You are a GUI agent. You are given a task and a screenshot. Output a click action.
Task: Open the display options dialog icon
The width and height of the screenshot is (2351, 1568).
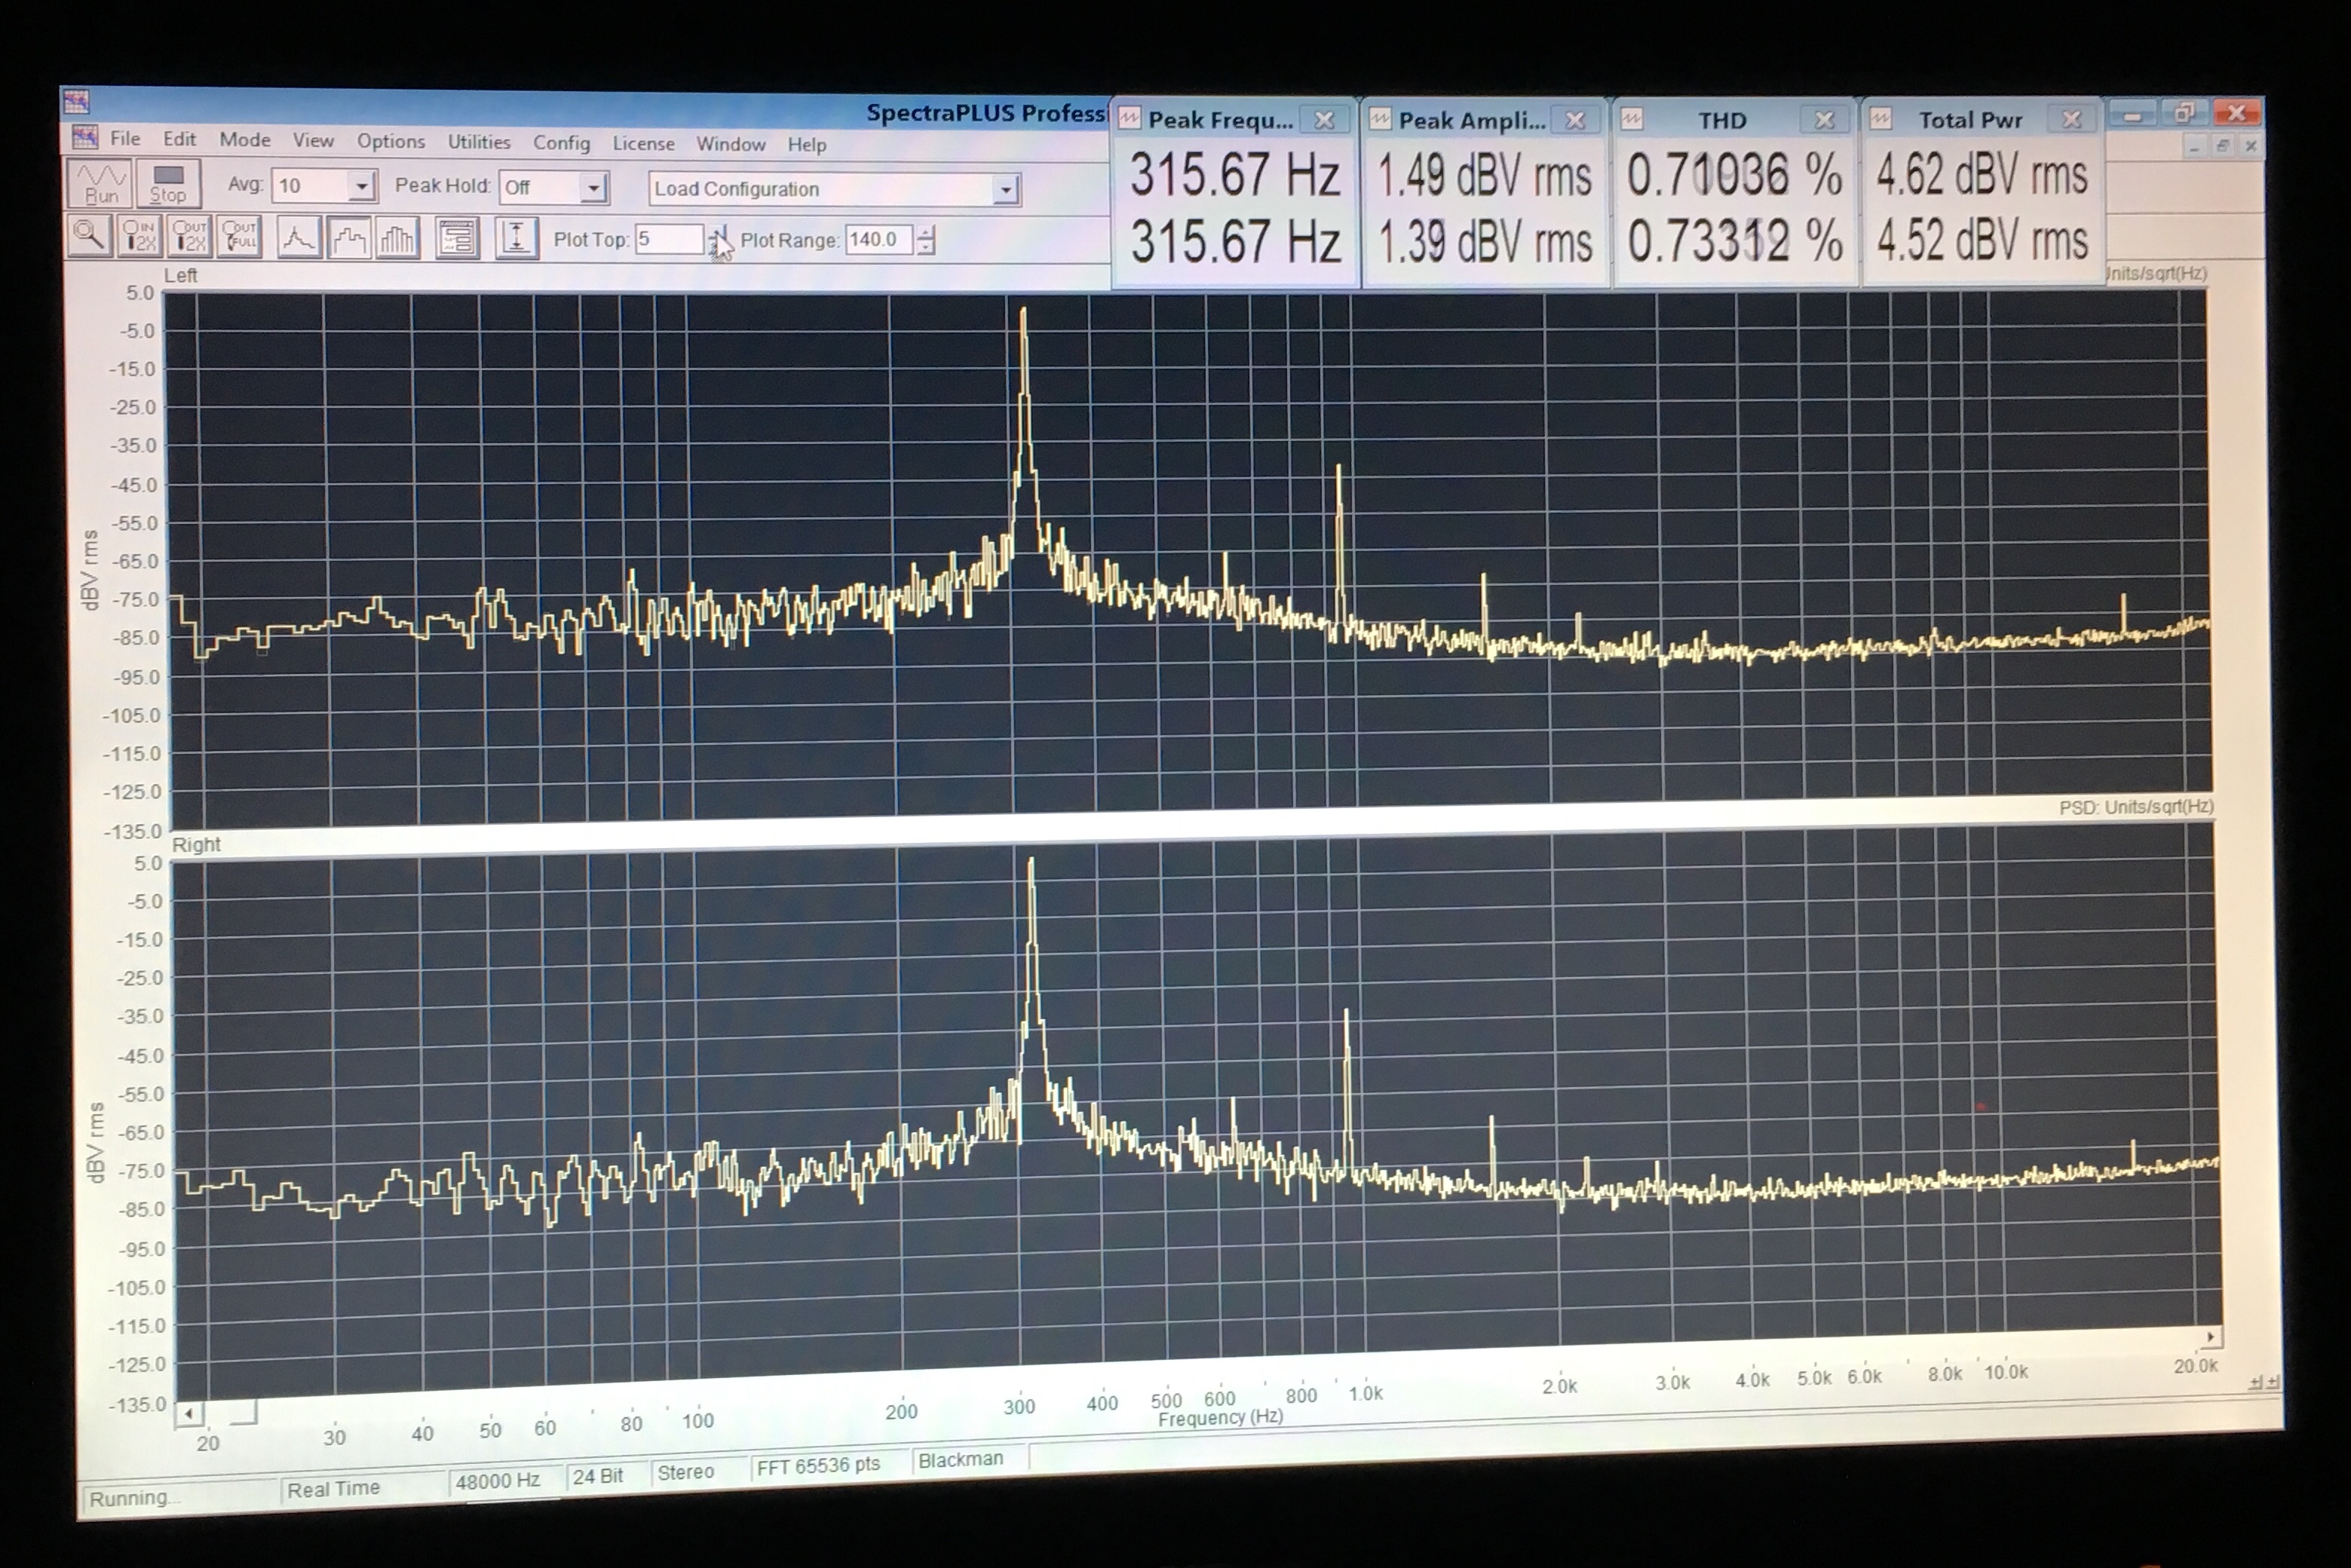457,239
